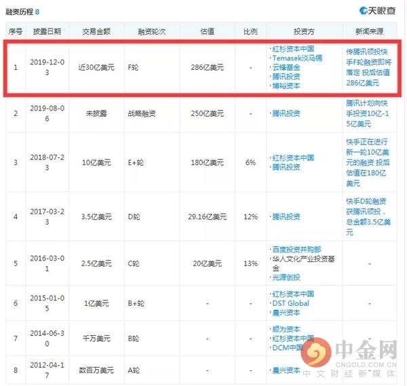
Task: Open DCM中国 investor link
Action: 288,347
